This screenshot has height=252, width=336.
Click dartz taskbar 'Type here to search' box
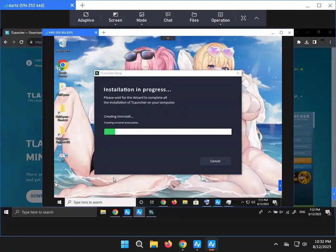pyautogui.click(x=54, y=212)
